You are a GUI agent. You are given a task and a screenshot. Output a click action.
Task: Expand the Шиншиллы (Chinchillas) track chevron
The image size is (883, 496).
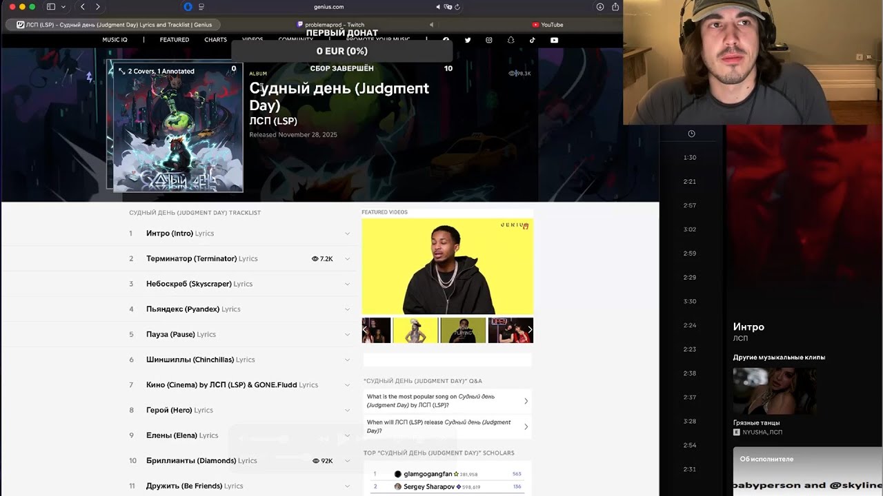348,360
